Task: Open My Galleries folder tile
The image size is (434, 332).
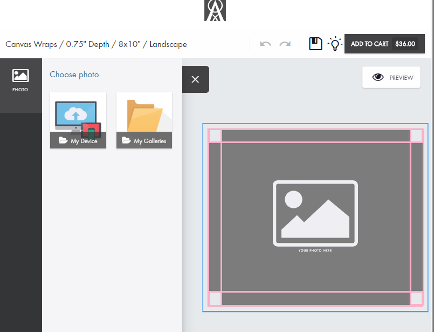Action: (x=144, y=120)
